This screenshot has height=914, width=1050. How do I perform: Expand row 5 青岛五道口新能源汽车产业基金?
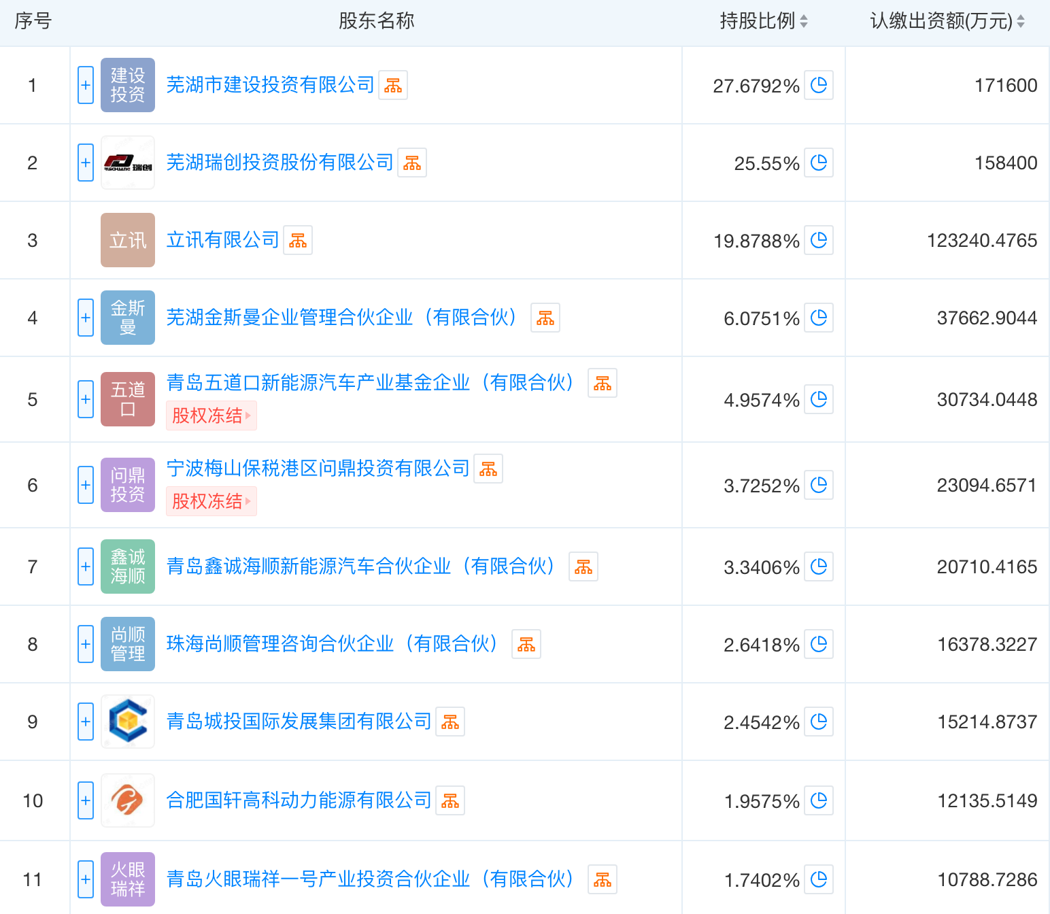tap(86, 399)
